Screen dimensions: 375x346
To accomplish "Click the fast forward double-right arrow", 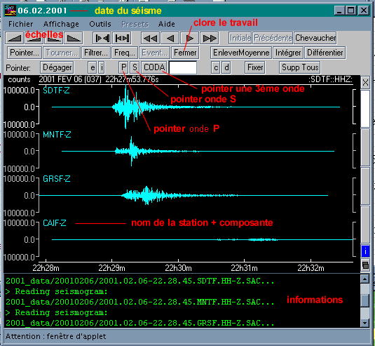I will click(210, 38).
